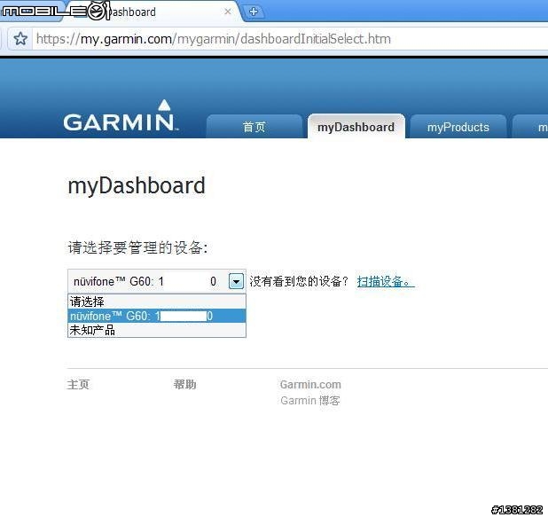
Task: Open a new browser tab
Action: [x=254, y=12]
